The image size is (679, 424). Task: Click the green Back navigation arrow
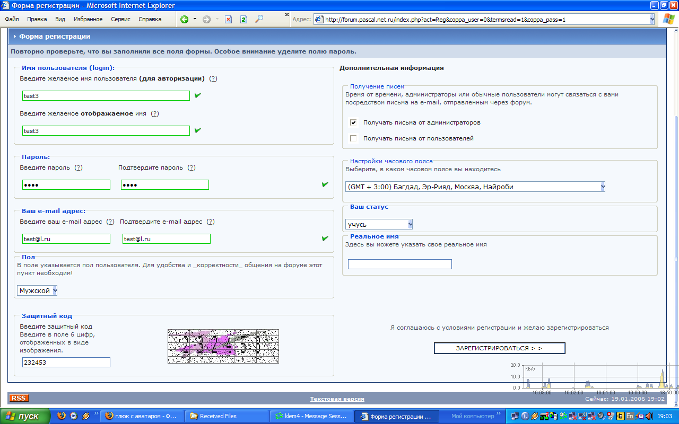(x=184, y=19)
